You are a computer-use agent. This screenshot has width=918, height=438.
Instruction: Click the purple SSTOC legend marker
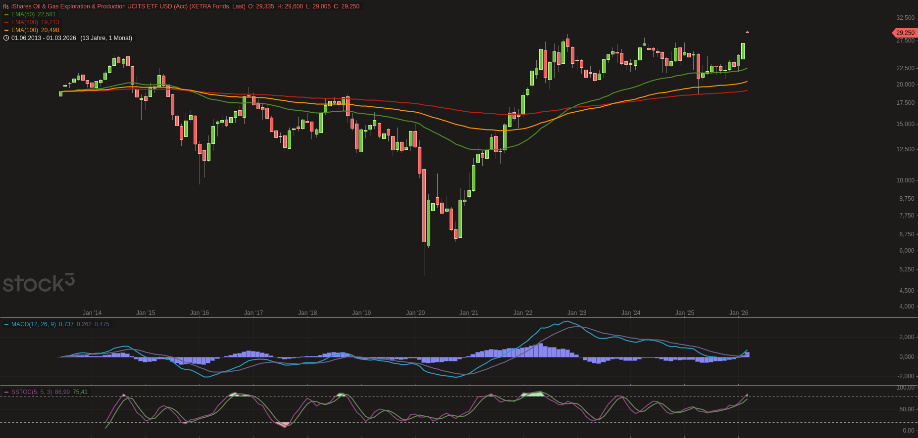6,392
